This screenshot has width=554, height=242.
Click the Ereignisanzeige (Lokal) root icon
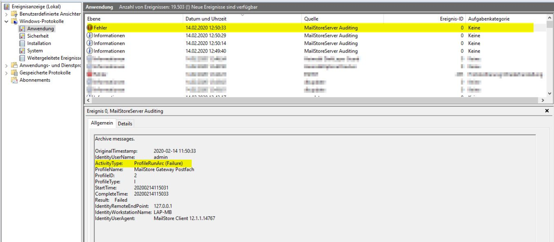tap(7, 7)
